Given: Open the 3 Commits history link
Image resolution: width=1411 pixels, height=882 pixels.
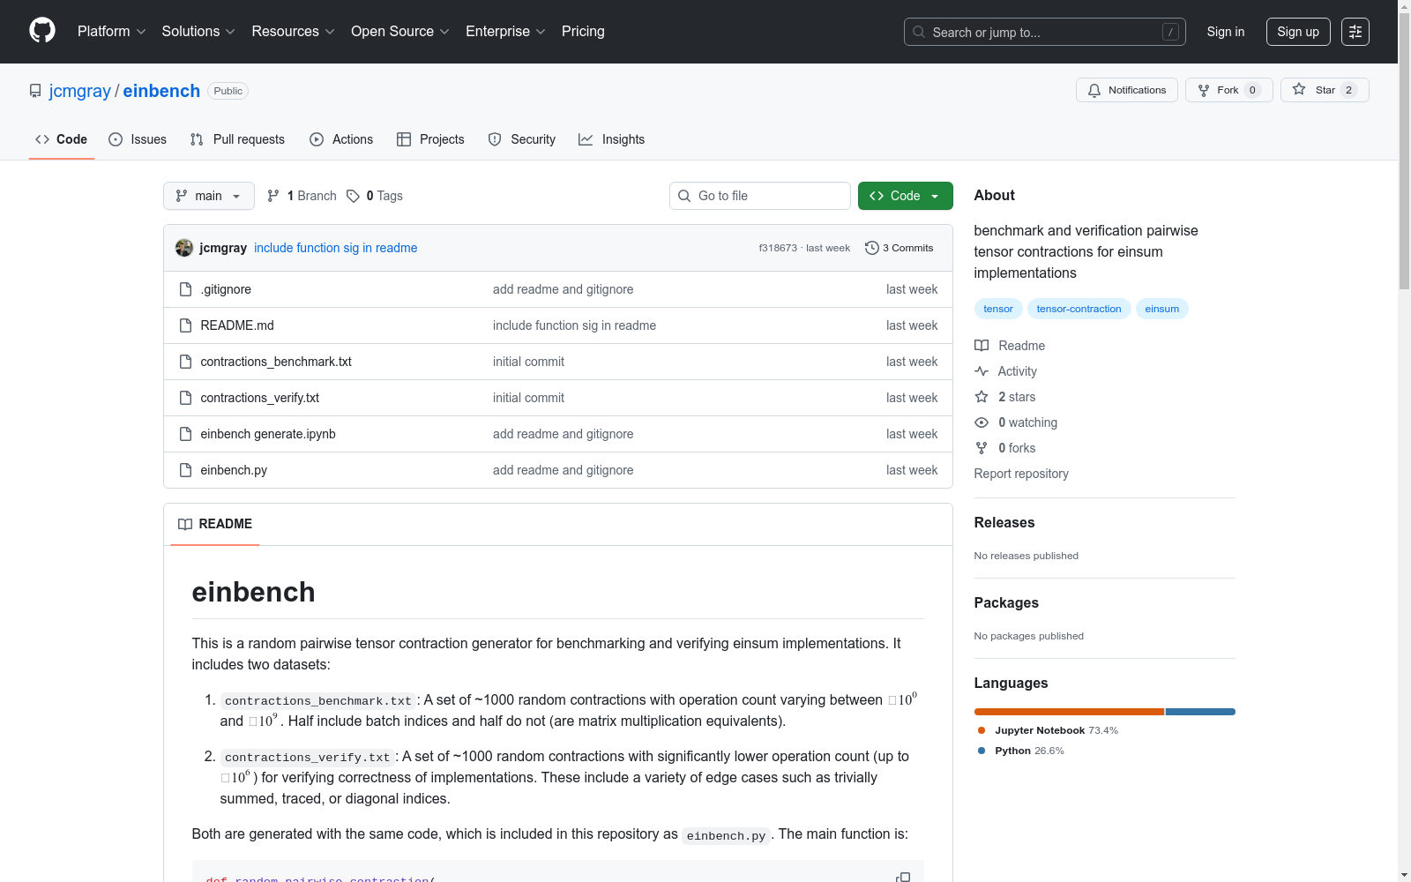Looking at the screenshot, I should tap(900, 248).
